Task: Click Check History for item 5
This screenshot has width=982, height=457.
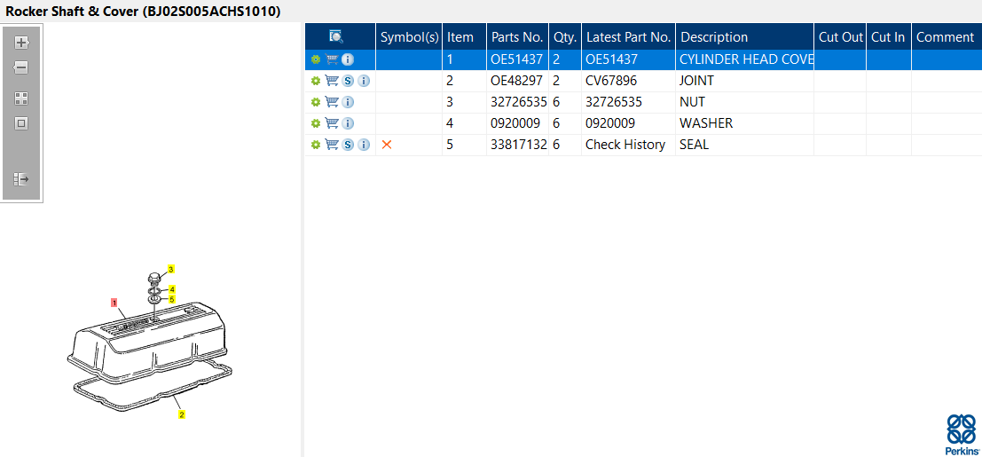Action: point(625,145)
